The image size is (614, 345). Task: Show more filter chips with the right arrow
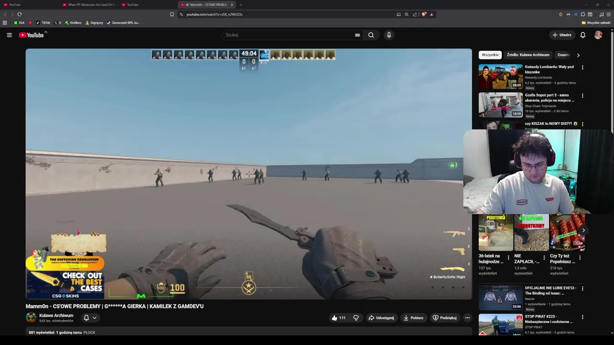tap(578, 55)
